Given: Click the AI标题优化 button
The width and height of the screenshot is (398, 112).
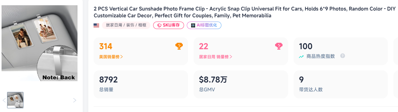Looking at the screenshot, I should pos(204,25).
